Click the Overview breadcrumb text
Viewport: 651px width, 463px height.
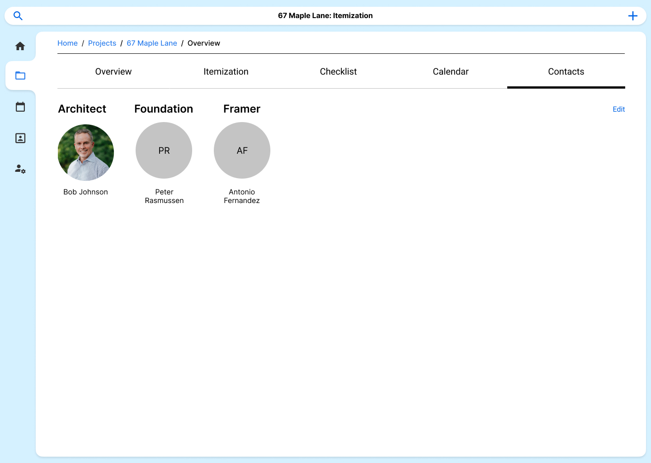tap(204, 43)
